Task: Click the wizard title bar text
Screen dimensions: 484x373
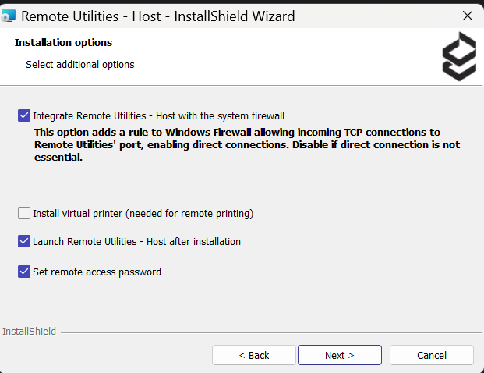Action: point(158,16)
